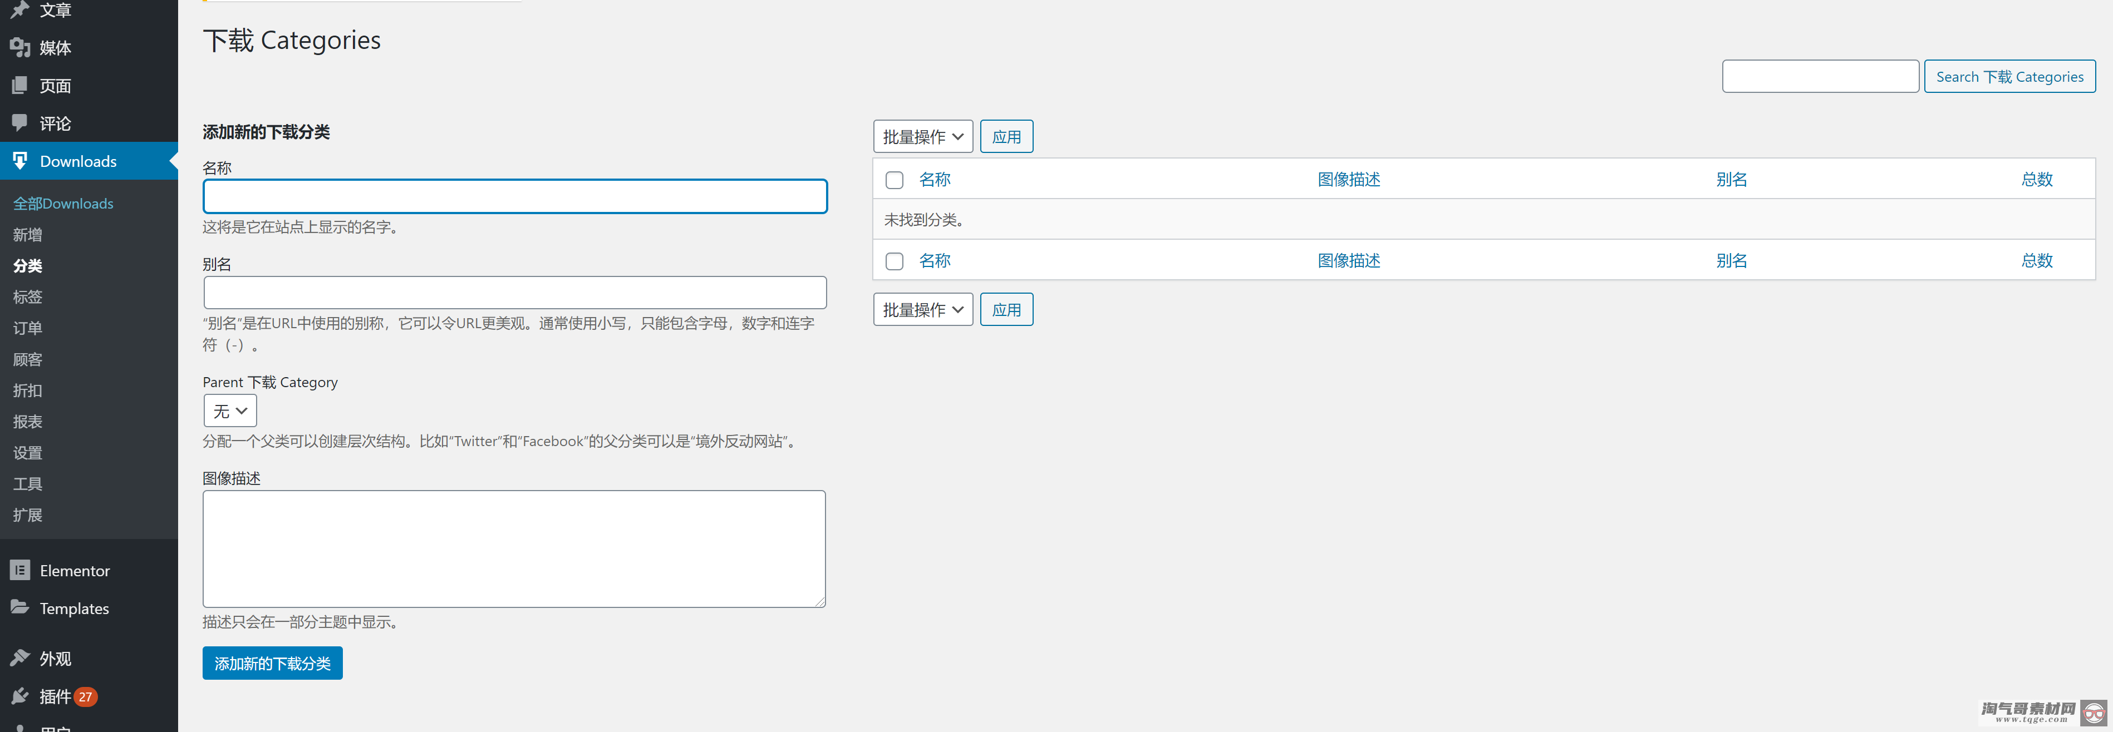
Task: Open 设置 settings submenu
Action: [28, 452]
